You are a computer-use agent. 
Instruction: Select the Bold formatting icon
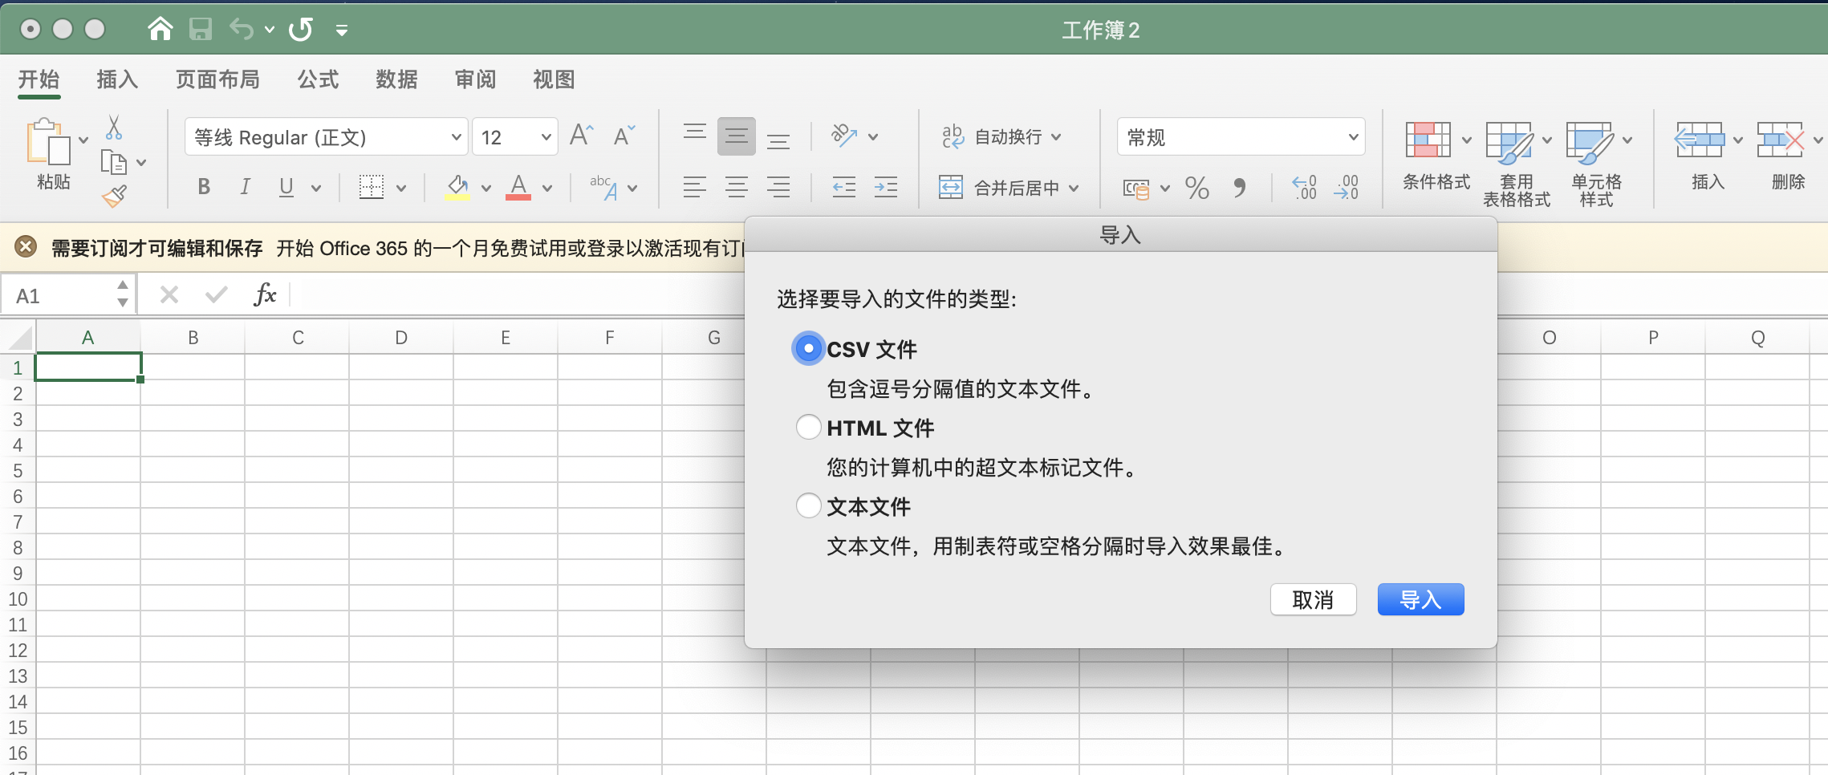click(x=203, y=187)
